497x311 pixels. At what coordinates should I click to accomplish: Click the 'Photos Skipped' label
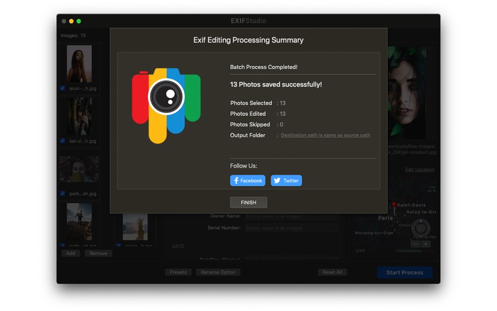point(250,125)
